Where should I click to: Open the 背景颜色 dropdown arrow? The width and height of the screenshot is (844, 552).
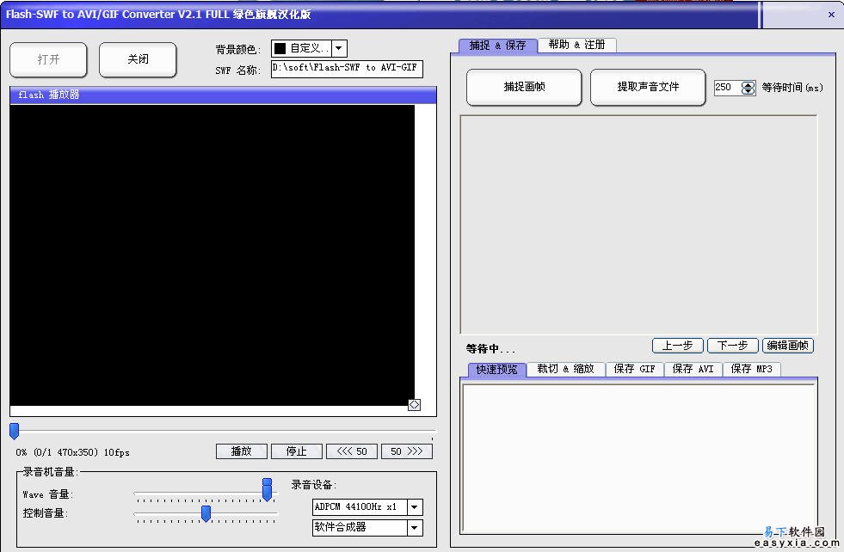(x=339, y=48)
